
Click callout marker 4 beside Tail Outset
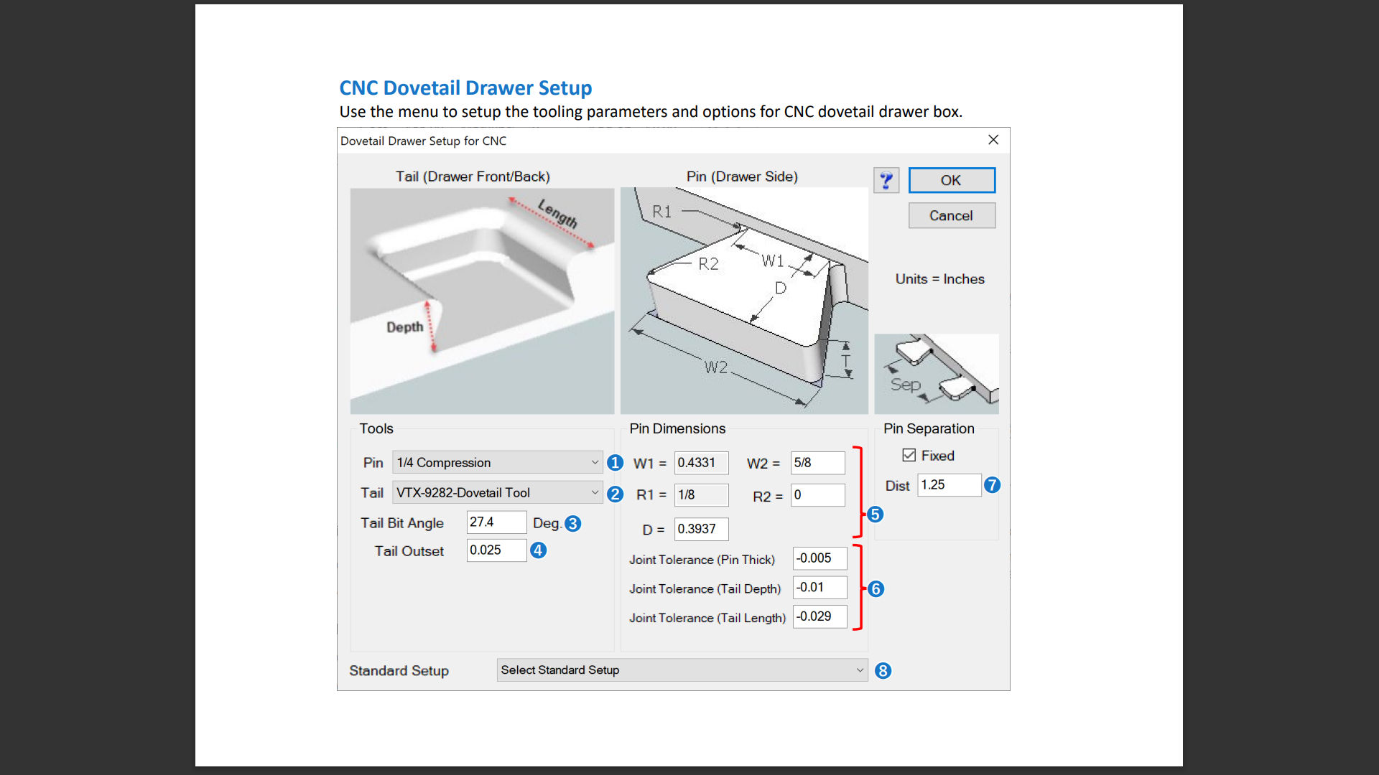pos(538,550)
